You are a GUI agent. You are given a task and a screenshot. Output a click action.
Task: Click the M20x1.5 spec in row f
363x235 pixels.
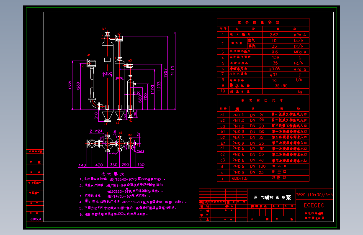[239, 178]
